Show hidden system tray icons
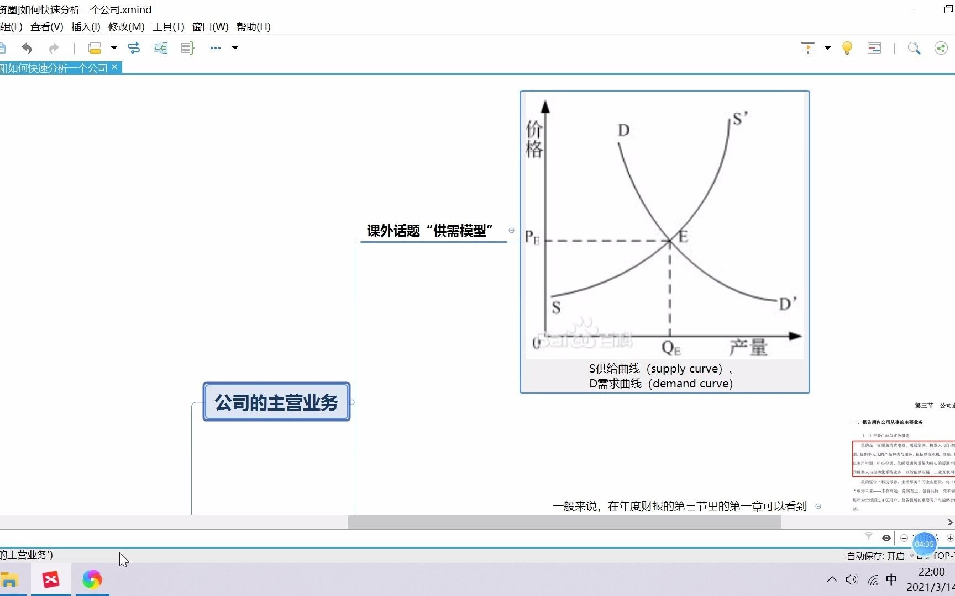Viewport: 955px width, 596px height. pos(832,579)
